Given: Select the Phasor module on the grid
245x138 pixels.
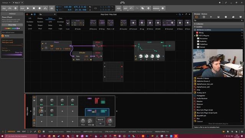Looking at the screenshot, I should pyautogui.click(x=56, y=46).
